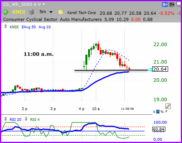Click the 60.84 RSI value marker
Viewport: 182px width, 143px height.
click(158, 129)
